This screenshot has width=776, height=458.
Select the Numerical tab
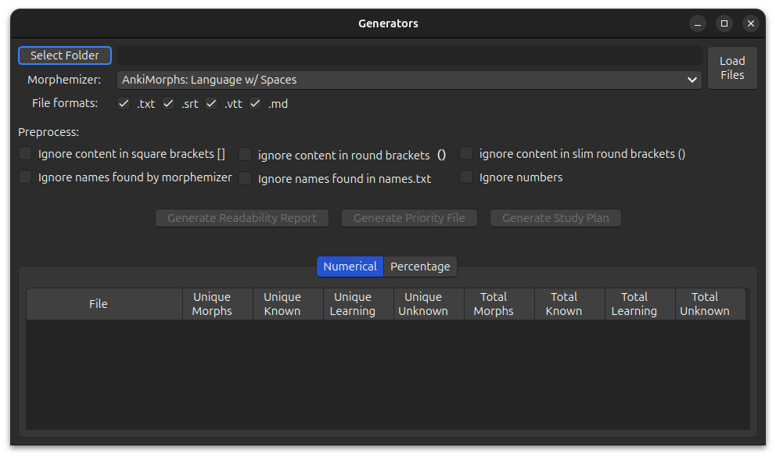coord(350,267)
